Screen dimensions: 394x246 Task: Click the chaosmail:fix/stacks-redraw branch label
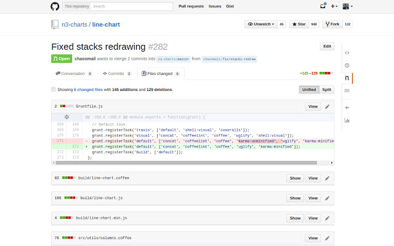pyautogui.click(x=230, y=59)
